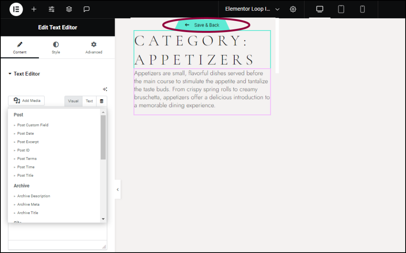406x253 pixels.
Task: Click the Add Element plus icon
Action: 34,9
